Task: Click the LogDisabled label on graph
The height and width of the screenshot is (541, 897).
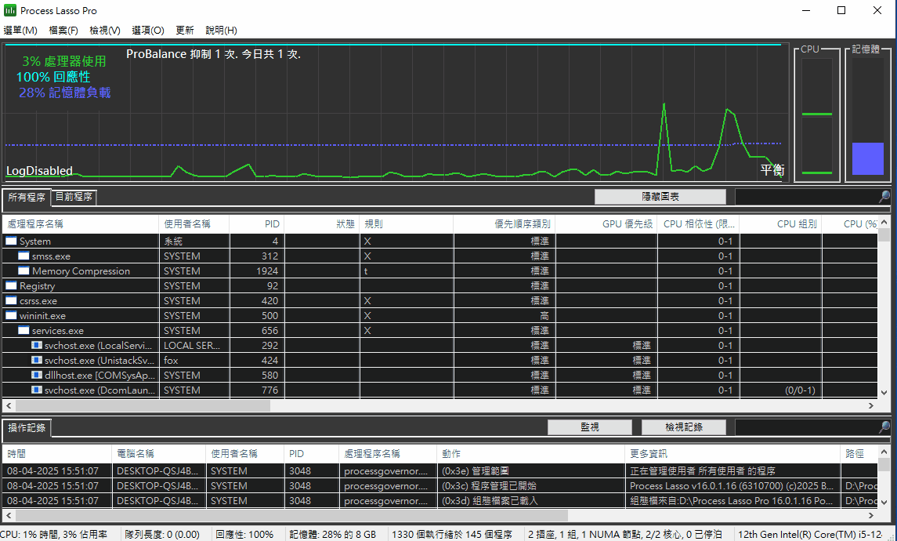Action: (x=39, y=171)
